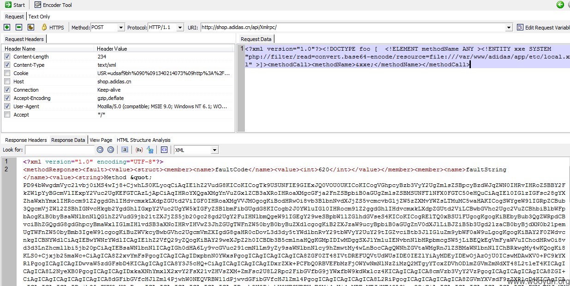This screenshot has width=570, height=286.
Task: Switch to the Request tab
Action: [14, 17]
